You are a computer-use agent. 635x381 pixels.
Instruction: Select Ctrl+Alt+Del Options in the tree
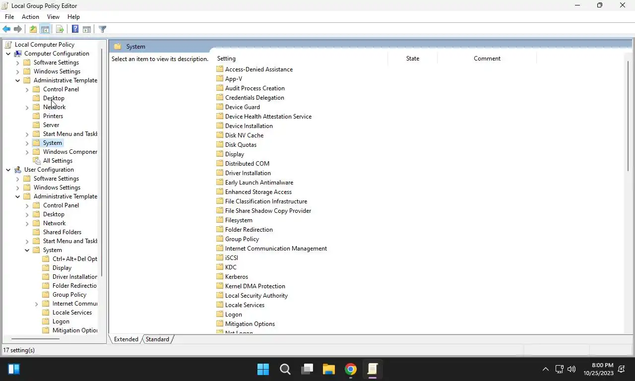pos(74,259)
